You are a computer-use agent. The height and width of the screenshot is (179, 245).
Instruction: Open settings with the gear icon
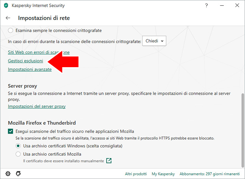[x=8, y=174]
